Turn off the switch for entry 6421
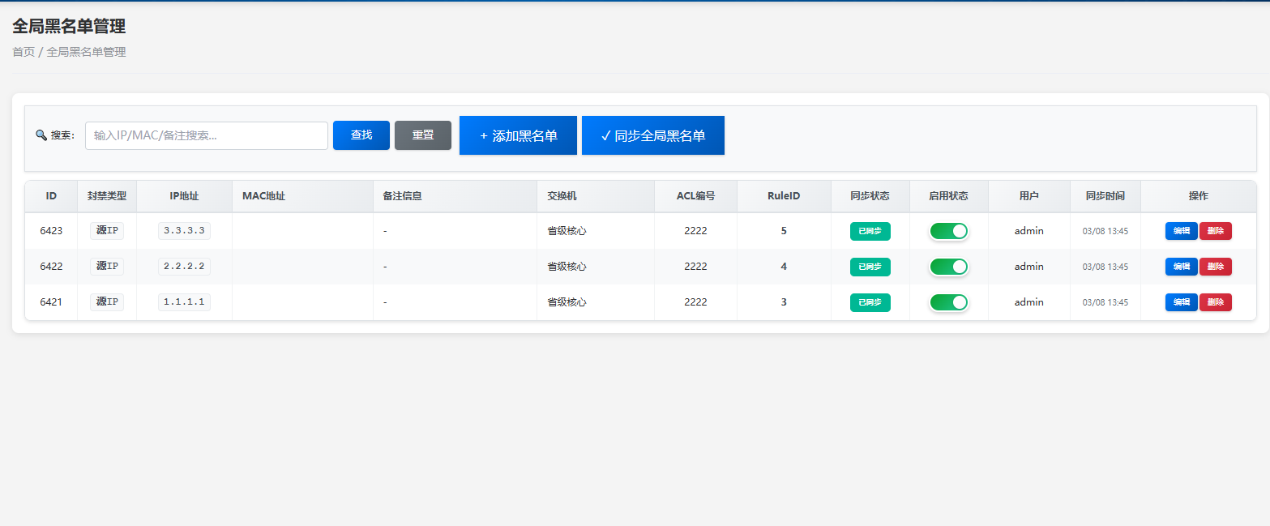This screenshot has height=526, width=1270. click(948, 301)
